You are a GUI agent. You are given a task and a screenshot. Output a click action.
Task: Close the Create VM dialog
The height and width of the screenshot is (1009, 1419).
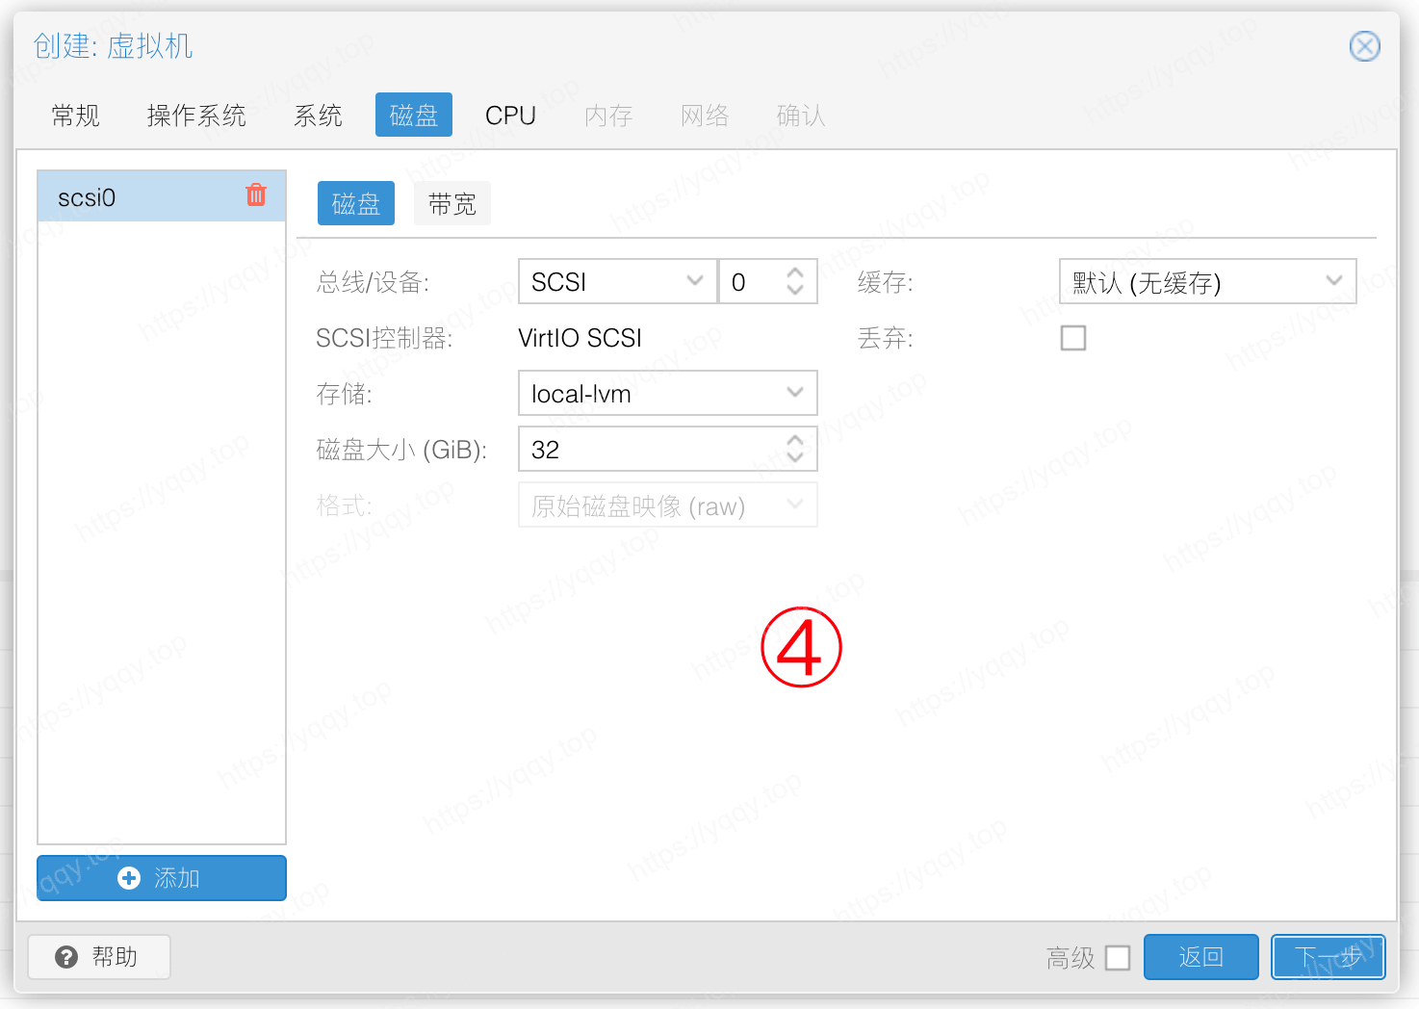click(1364, 46)
